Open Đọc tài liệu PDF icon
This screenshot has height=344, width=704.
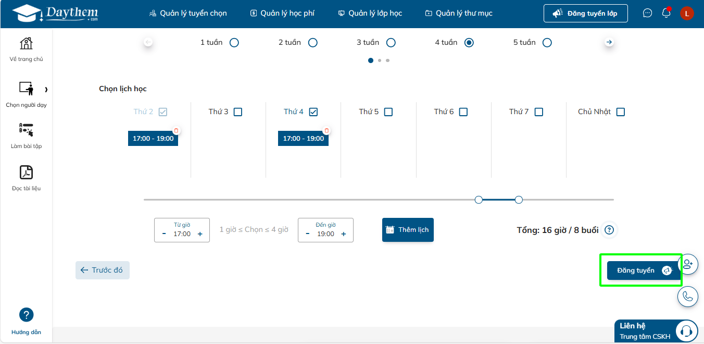26,173
